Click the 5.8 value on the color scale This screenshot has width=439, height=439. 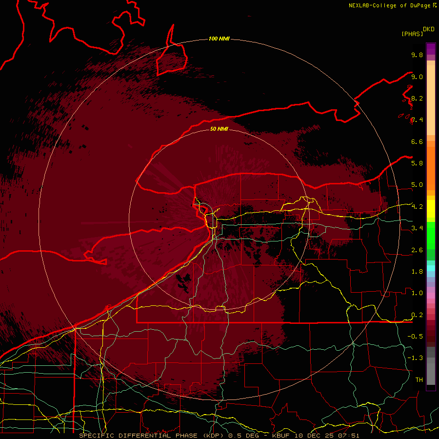(417, 163)
